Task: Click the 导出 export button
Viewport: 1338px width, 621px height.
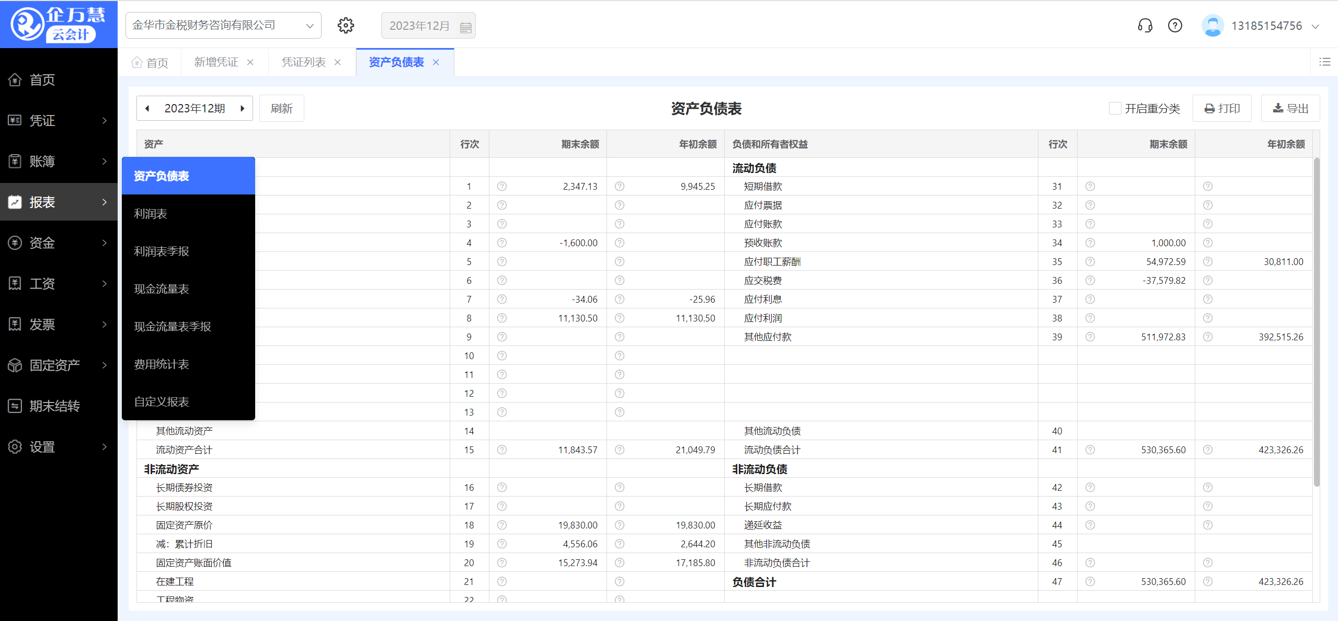Action: click(1290, 108)
